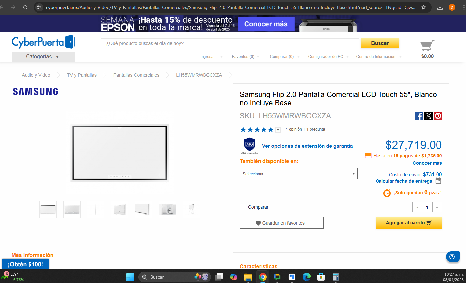Click Conocer más payments link
The width and height of the screenshot is (466, 283).
[x=427, y=163]
